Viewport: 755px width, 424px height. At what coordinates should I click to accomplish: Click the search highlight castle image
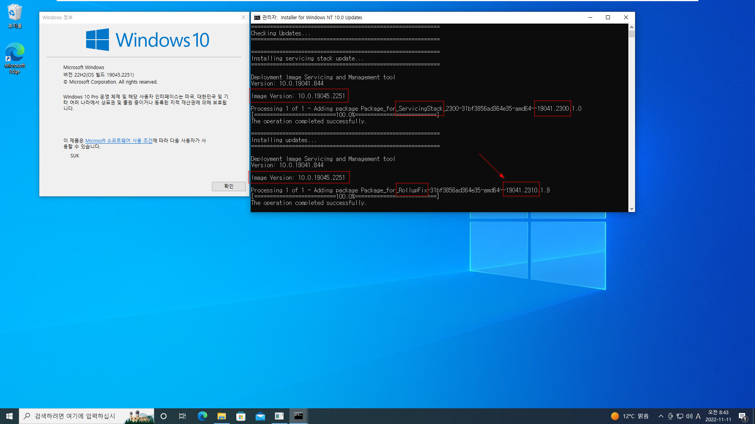[139, 416]
